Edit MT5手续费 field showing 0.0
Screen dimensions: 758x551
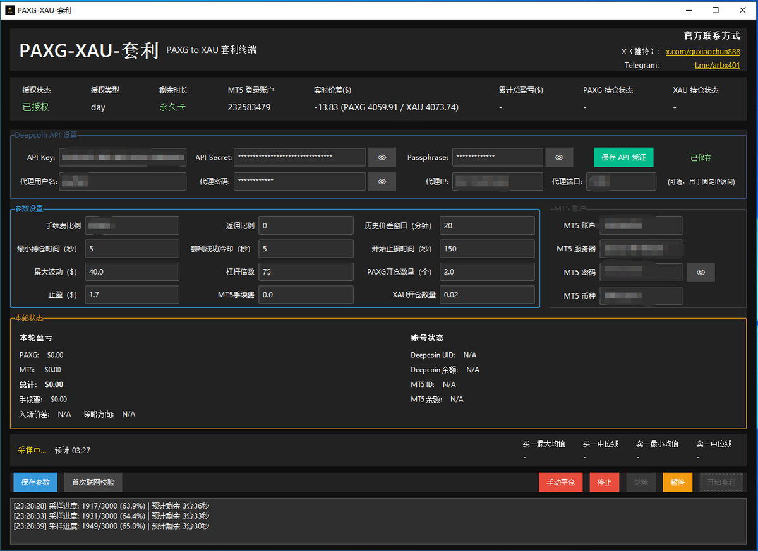point(306,295)
